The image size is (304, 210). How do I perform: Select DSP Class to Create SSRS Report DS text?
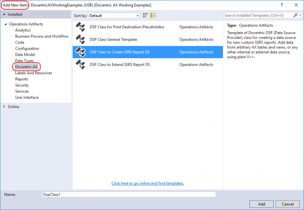click(x=120, y=52)
